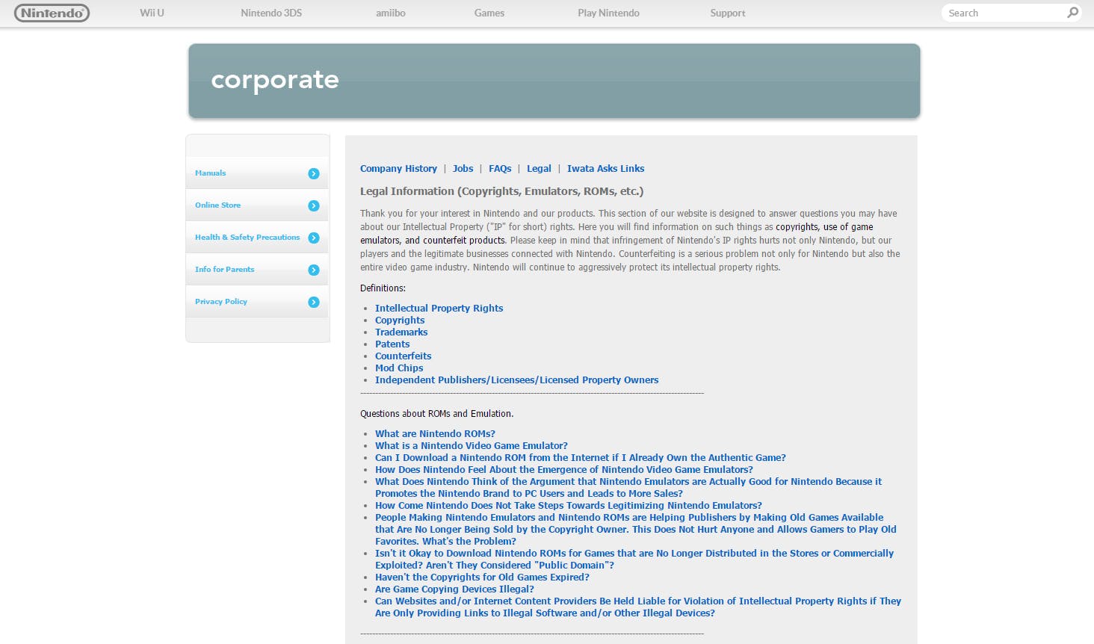Open 'Haven't the Copyrights for Old Games Expired?'
This screenshot has height=644, width=1094.
pyautogui.click(x=482, y=577)
